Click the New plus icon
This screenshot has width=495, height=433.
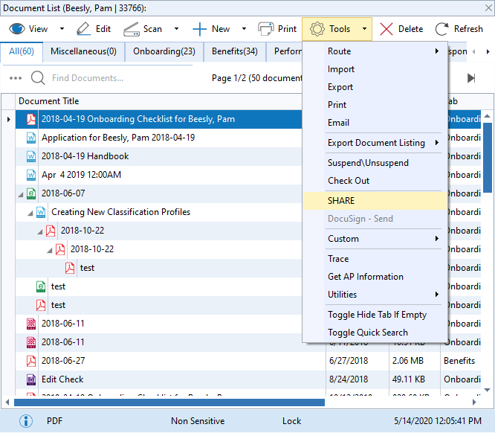(199, 29)
